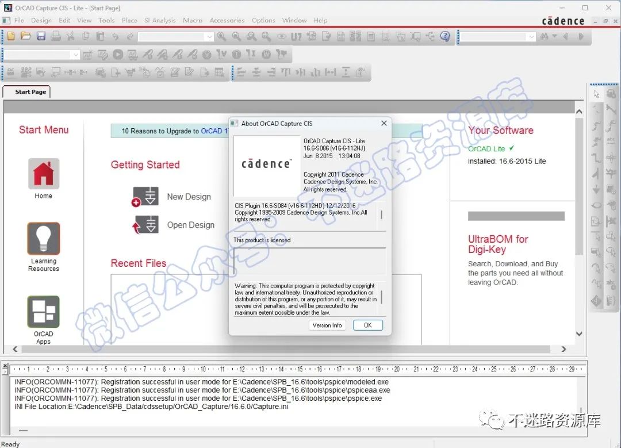The width and height of the screenshot is (621, 448).
Task: Open the Place menu
Action: click(x=129, y=20)
